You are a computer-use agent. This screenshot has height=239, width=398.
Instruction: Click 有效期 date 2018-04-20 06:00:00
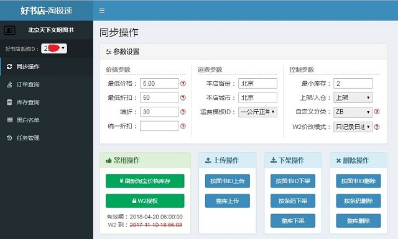[156, 217]
